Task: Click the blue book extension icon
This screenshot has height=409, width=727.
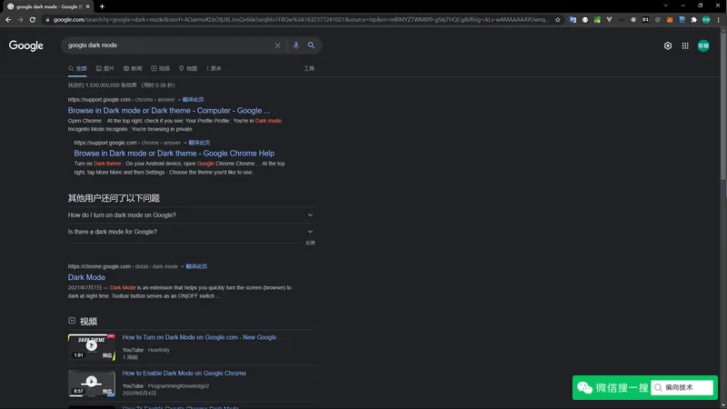Action: pyautogui.click(x=682, y=19)
